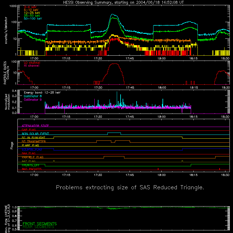The image size is (233, 233).
Task: Click the green '25-50 keV' legend label
Action: click(32, 16)
